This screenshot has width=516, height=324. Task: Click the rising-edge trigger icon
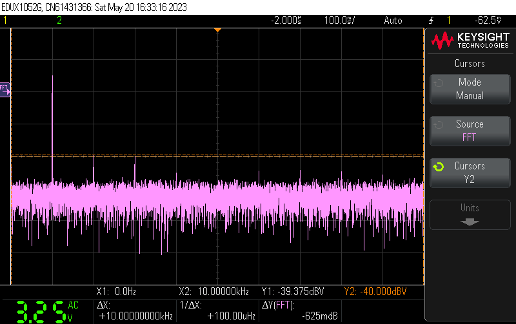[x=431, y=21]
